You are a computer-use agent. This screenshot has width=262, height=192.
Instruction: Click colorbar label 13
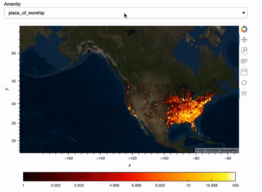click(188, 185)
